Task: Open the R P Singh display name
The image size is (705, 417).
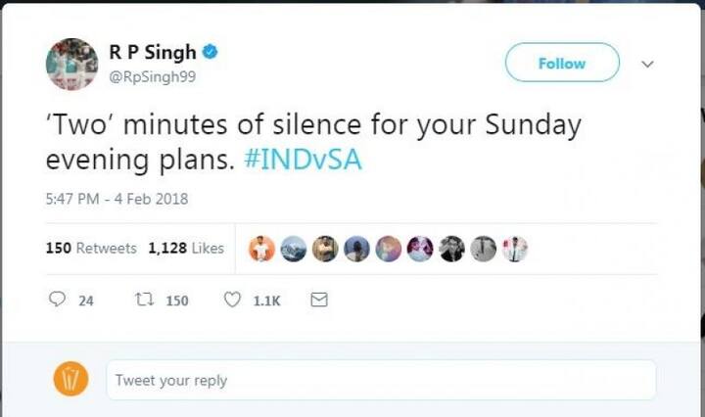Action: click(153, 52)
